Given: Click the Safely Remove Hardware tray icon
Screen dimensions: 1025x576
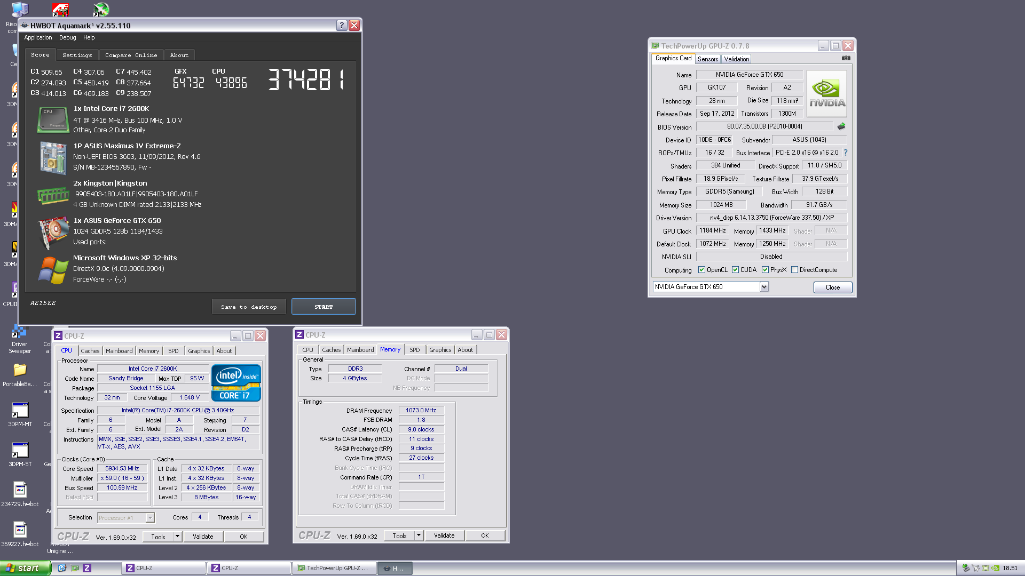Looking at the screenshot, I should pos(966,568).
